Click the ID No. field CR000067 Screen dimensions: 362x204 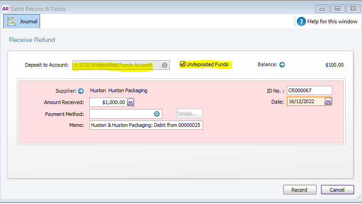pos(309,90)
